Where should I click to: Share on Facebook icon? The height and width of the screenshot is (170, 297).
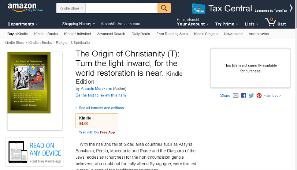click(x=243, y=95)
